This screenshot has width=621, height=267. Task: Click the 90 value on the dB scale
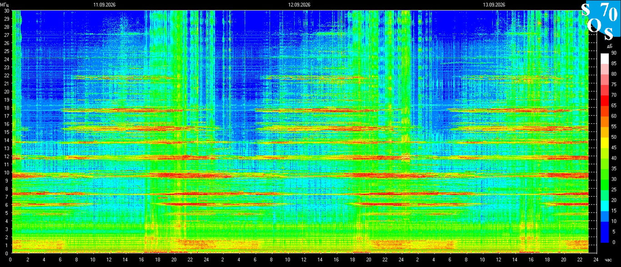click(x=613, y=53)
